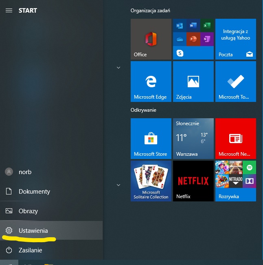The height and width of the screenshot is (265, 263).
Task: Launch the Netflix tile
Action: (193, 181)
